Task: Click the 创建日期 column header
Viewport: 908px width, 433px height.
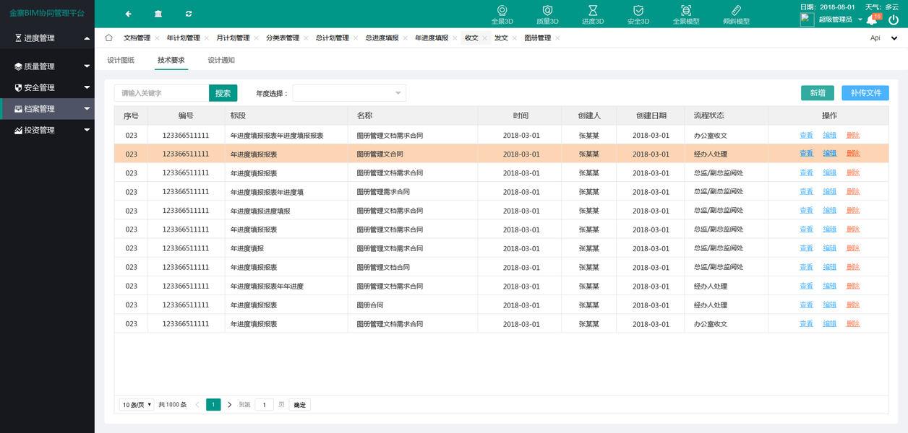Action: click(651, 115)
